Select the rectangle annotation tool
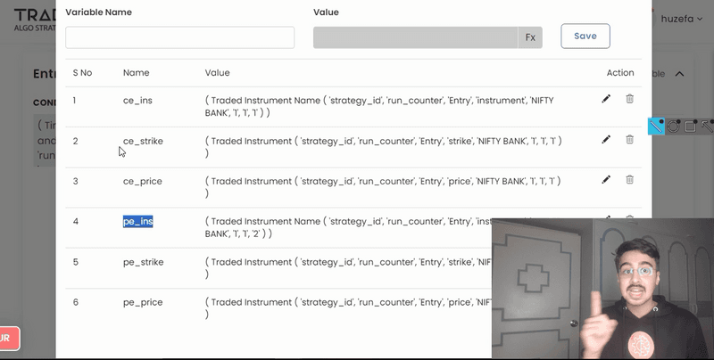The height and width of the screenshot is (360, 714). click(x=690, y=127)
